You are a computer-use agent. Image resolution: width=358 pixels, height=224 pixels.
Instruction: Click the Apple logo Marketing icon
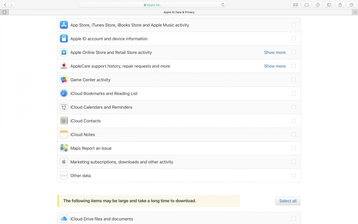[x=64, y=162]
